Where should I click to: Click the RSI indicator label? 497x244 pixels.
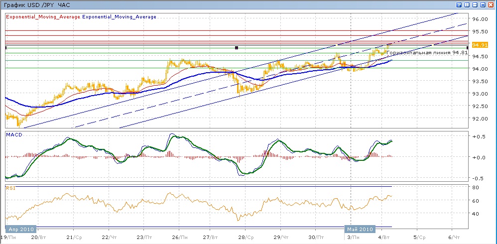(x=10, y=188)
